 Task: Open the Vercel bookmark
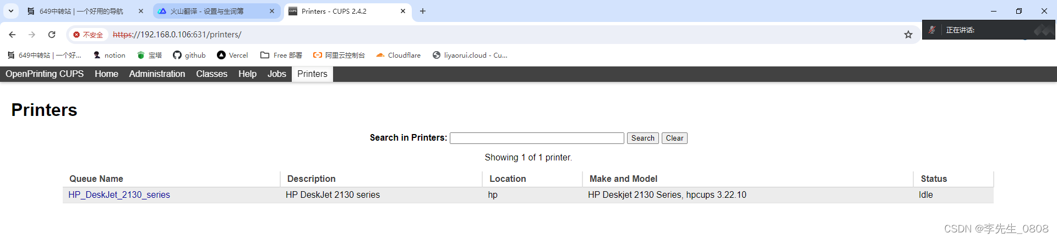[232, 55]
